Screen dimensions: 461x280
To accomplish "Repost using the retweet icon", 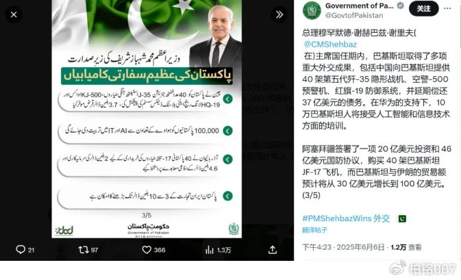I will pos(84,250).
